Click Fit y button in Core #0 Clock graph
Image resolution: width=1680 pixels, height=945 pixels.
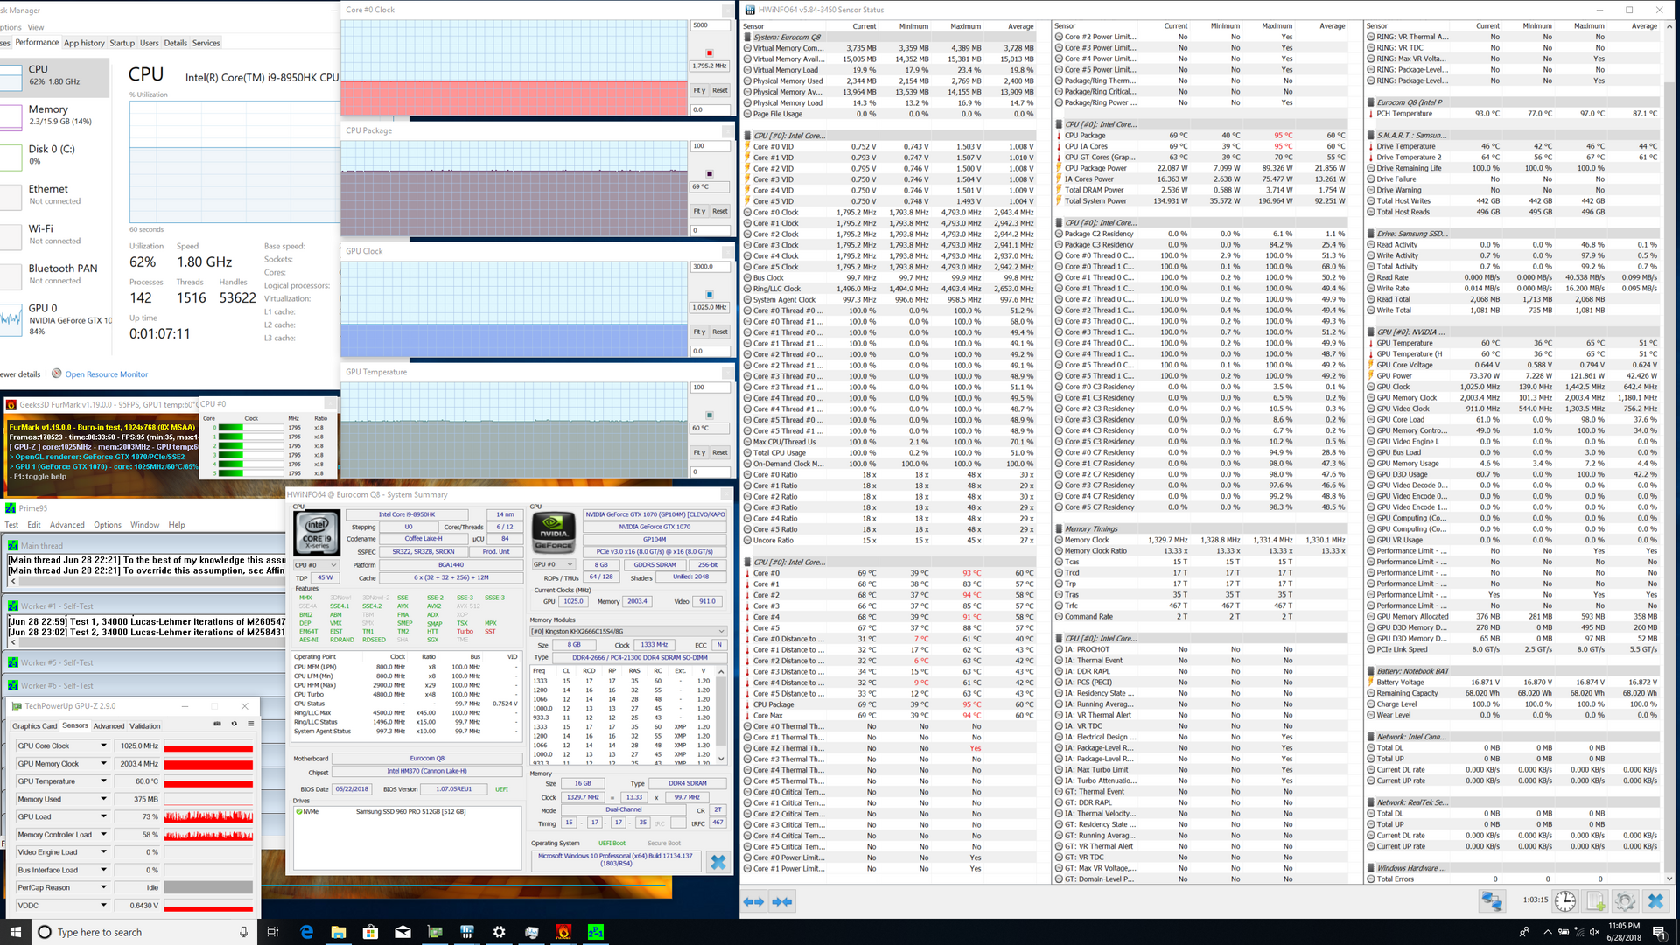coord(699,90)
